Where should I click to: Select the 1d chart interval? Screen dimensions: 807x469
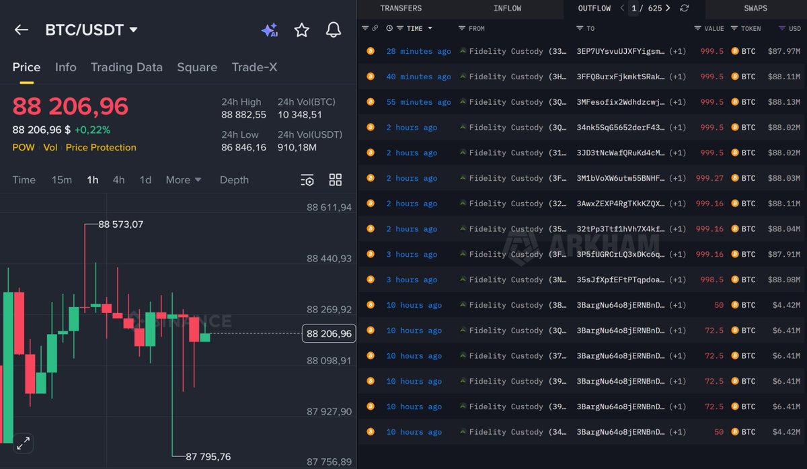145,179
